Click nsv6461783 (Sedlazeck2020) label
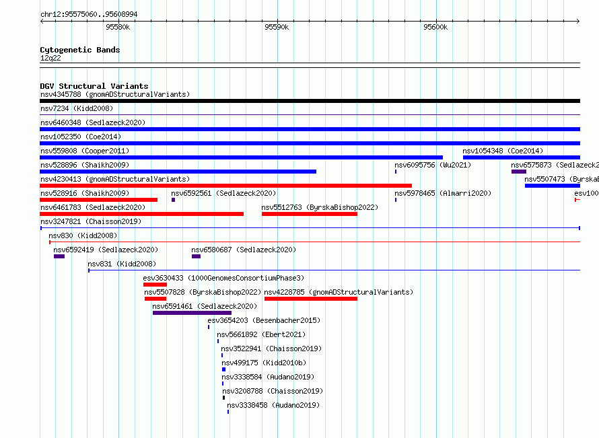 click(93, 207)
